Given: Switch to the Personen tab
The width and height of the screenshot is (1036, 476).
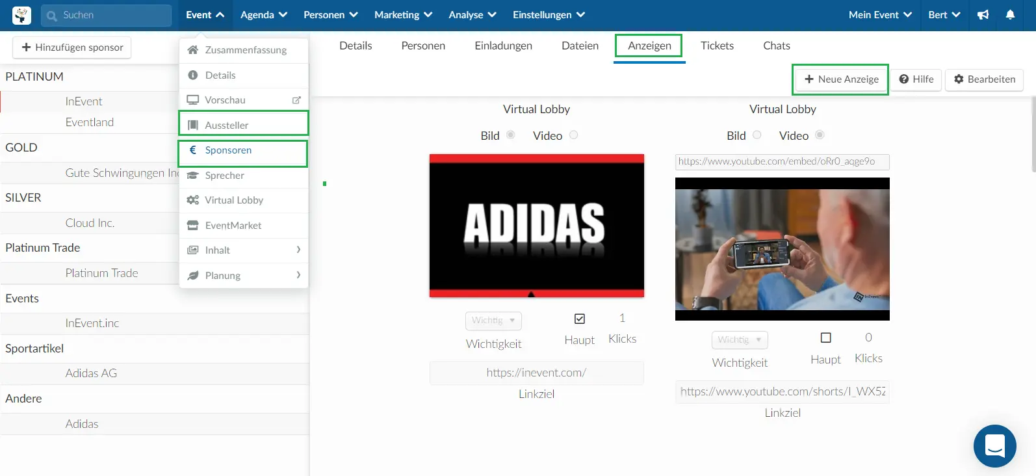Looking at the screenshot, I should click(x=423, y=46).
